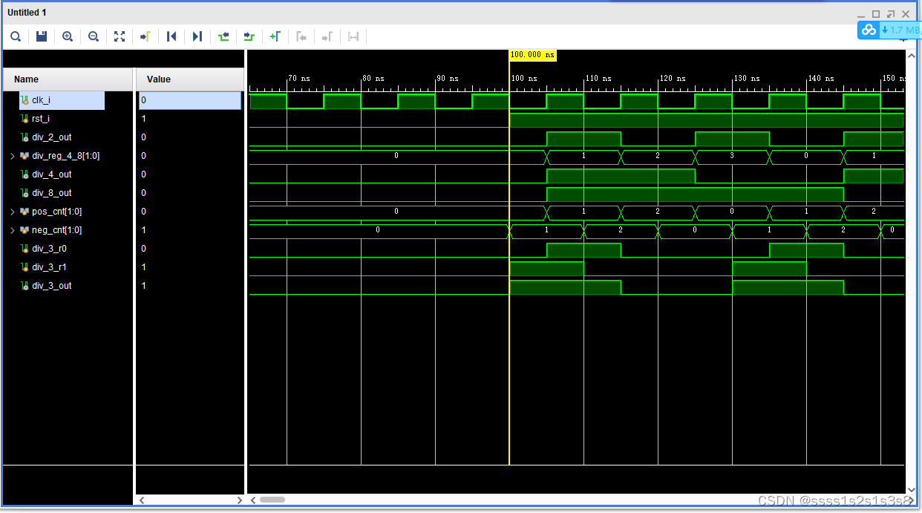922x513 pixels.
Task: Add a marker at the cursor
Action: 275,36
